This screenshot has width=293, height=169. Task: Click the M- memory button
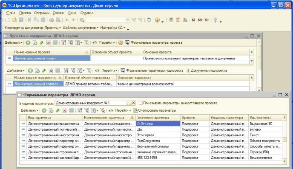207,20
